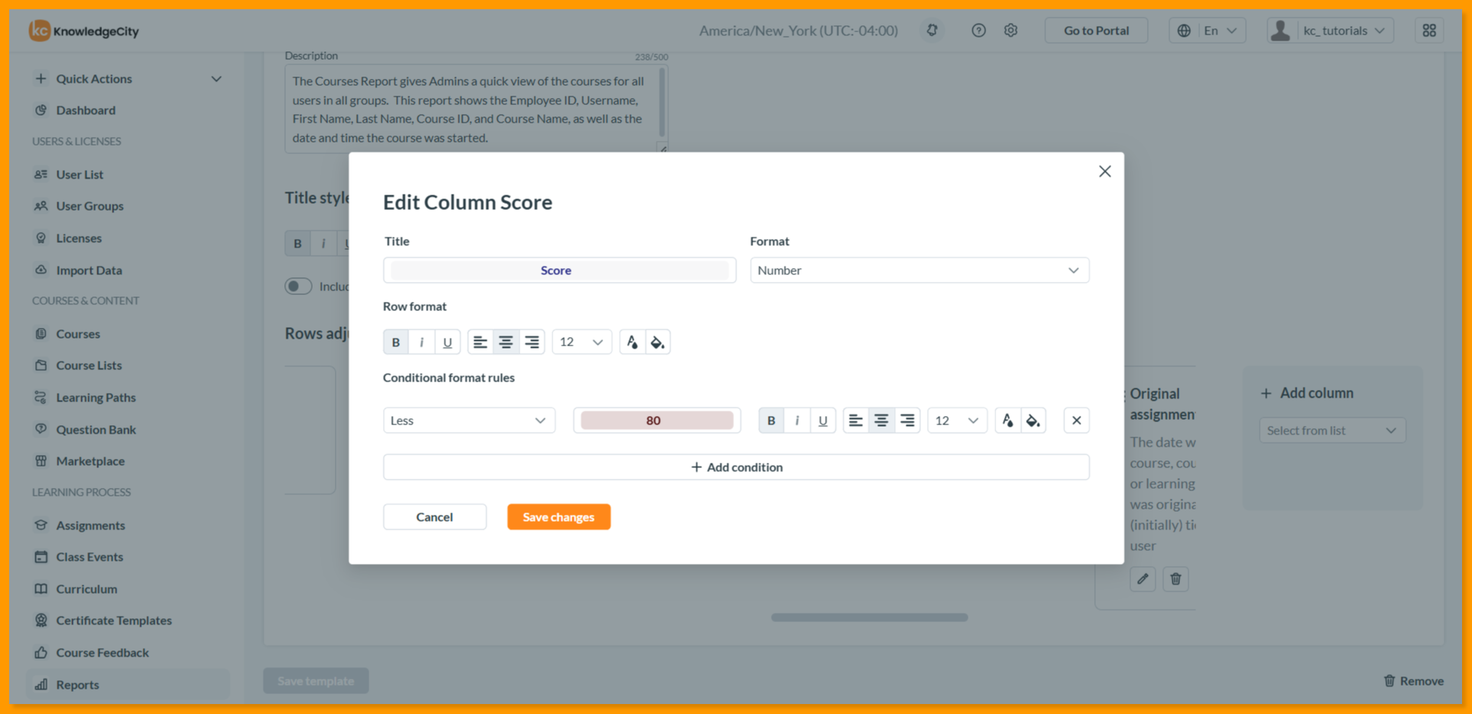Center conditional rule text

(x=881, y=421)
